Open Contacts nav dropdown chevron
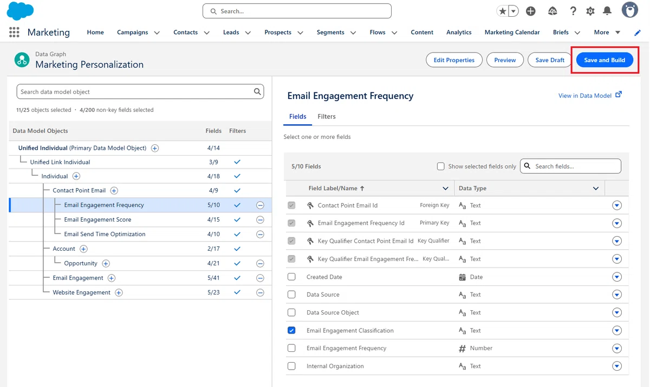The height and width of the screenshot is (387, 650). [206, 33]
